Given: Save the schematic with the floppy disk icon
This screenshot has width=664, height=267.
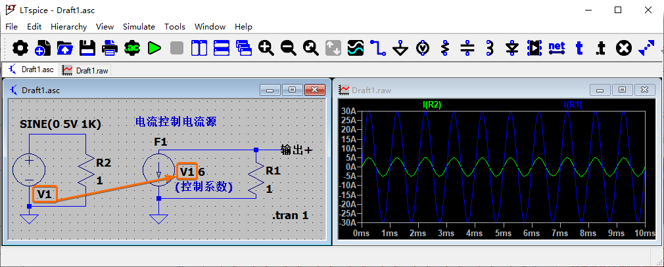Looking at the screenshot, I should (x=87, y=48).
